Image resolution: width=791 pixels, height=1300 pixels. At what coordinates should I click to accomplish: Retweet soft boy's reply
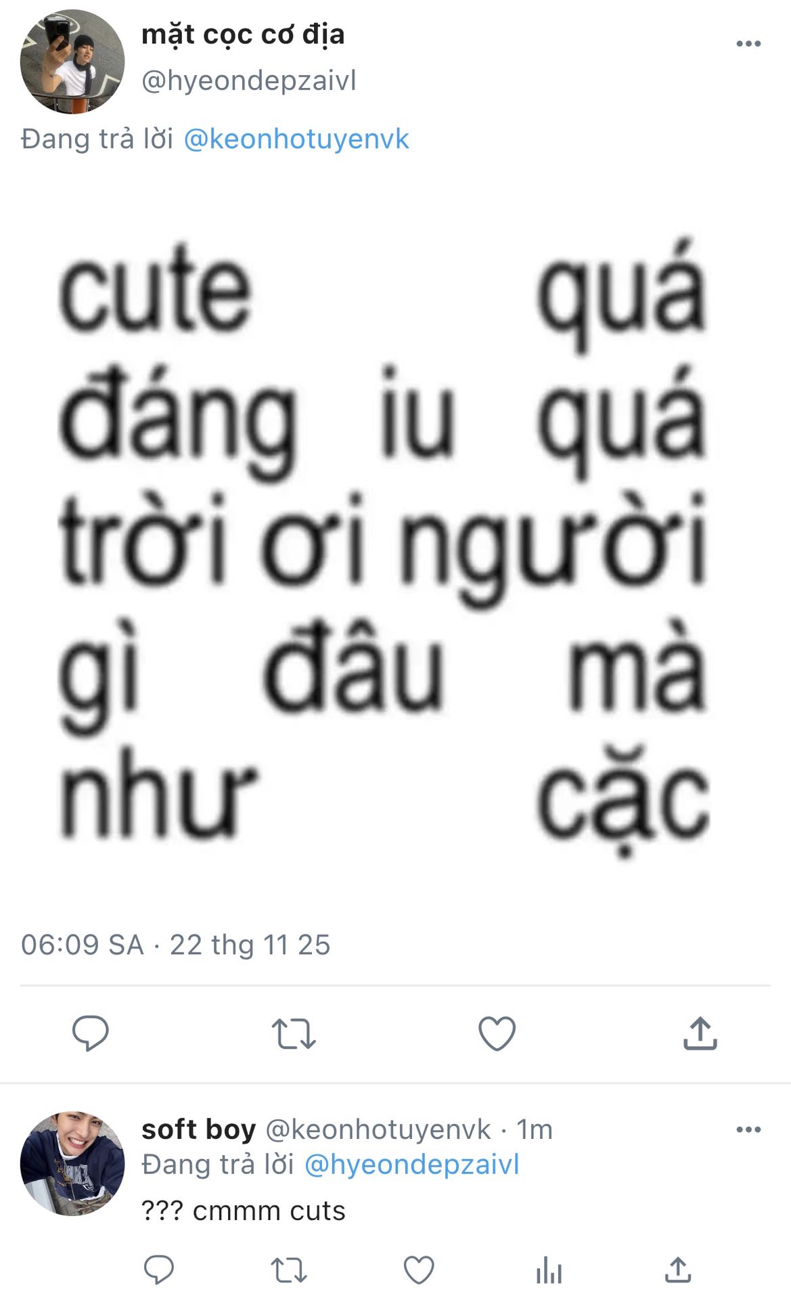(x=289, y=1270)
